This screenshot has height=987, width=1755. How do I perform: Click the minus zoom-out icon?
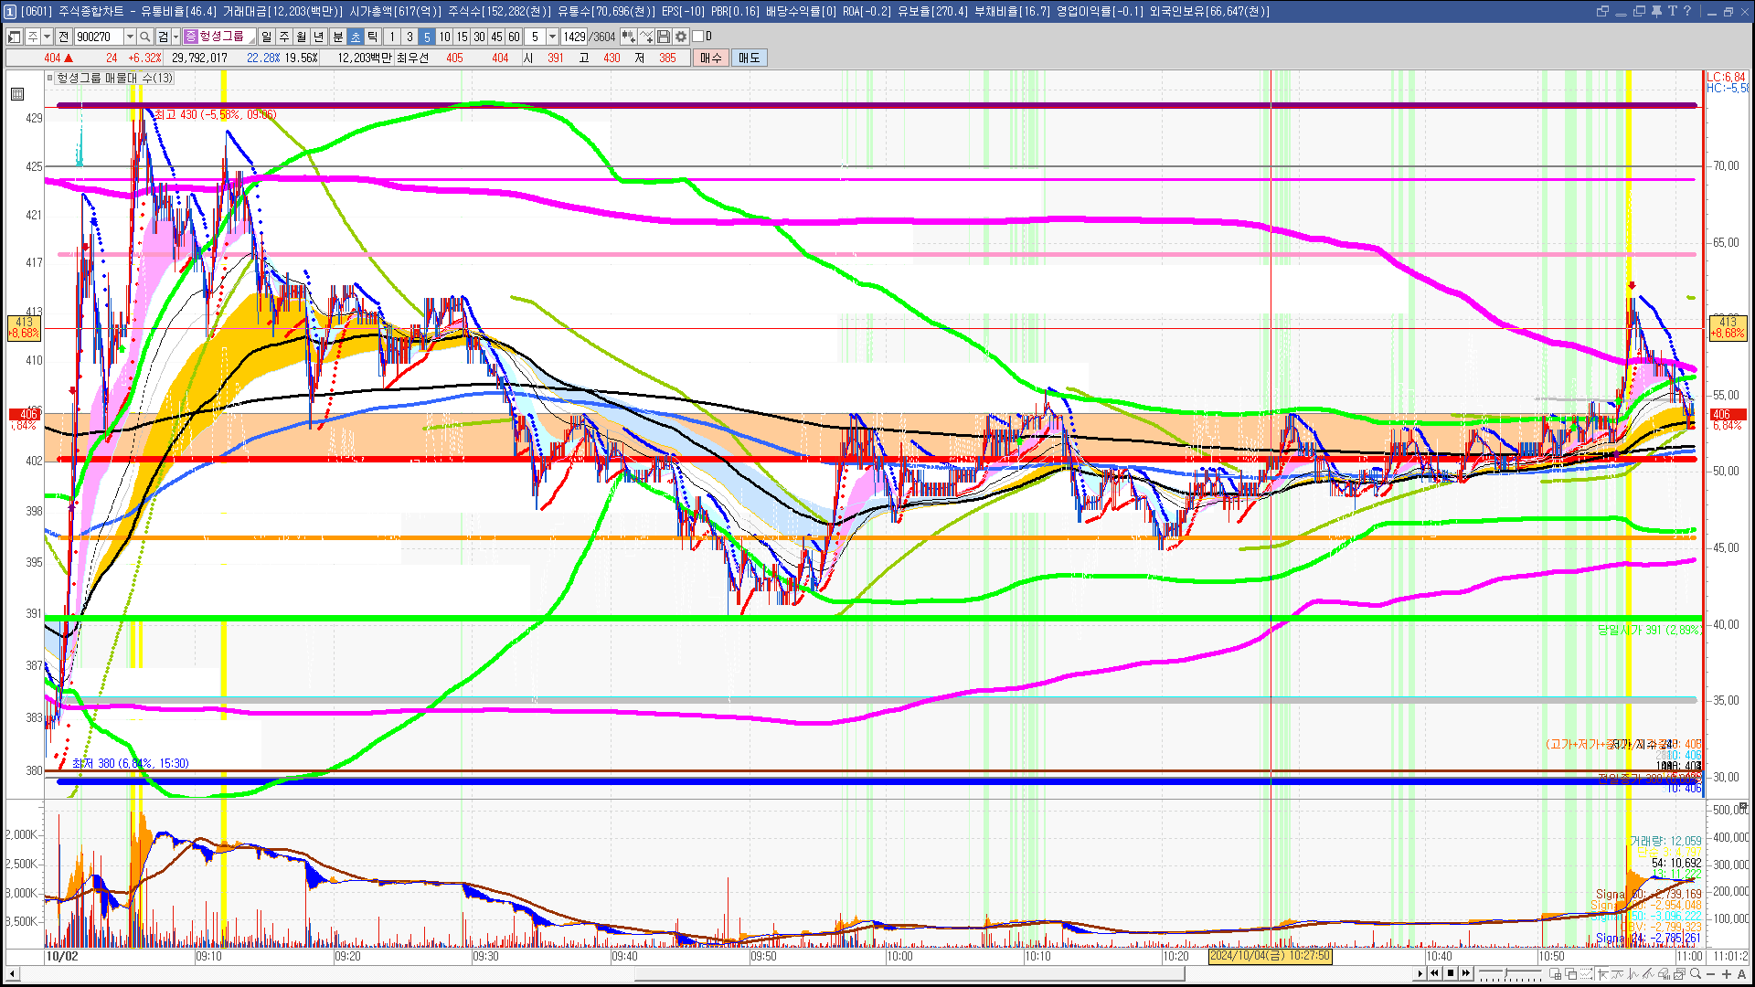(1711, 973)
